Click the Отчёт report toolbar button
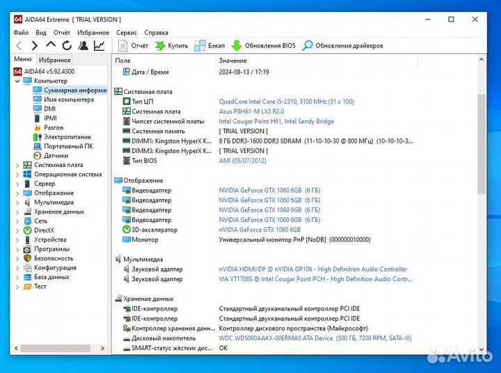The image size is (501, 373). coord(133,46)
